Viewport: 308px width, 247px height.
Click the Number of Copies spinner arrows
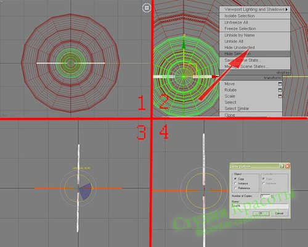pos(272,196)
